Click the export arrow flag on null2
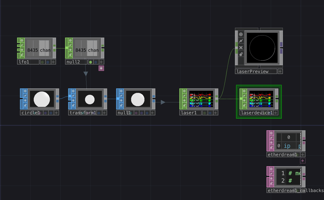 click(x=70, y=50)
